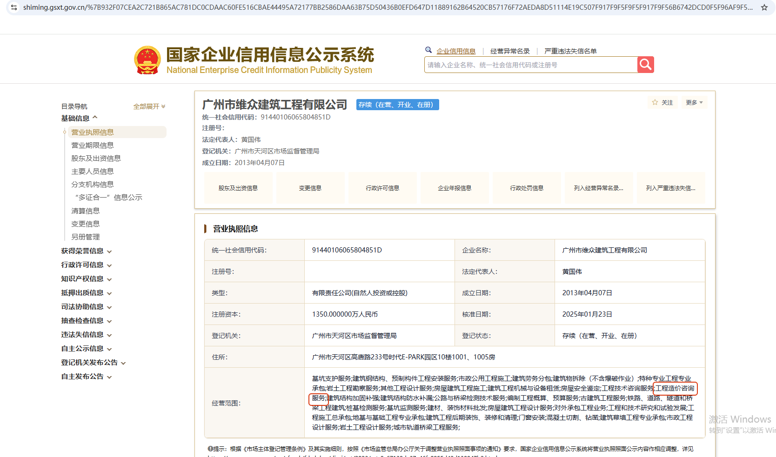Click the national emblem logo
This screenshot has height=457, width=776.
[147, 60]
